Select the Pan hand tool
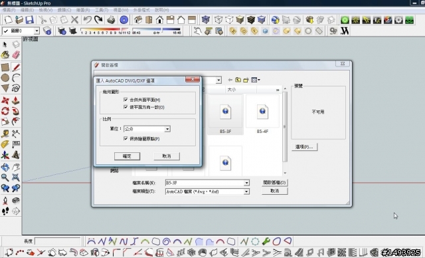The height and width of the screenshot is (258, 425). [16, 167]
